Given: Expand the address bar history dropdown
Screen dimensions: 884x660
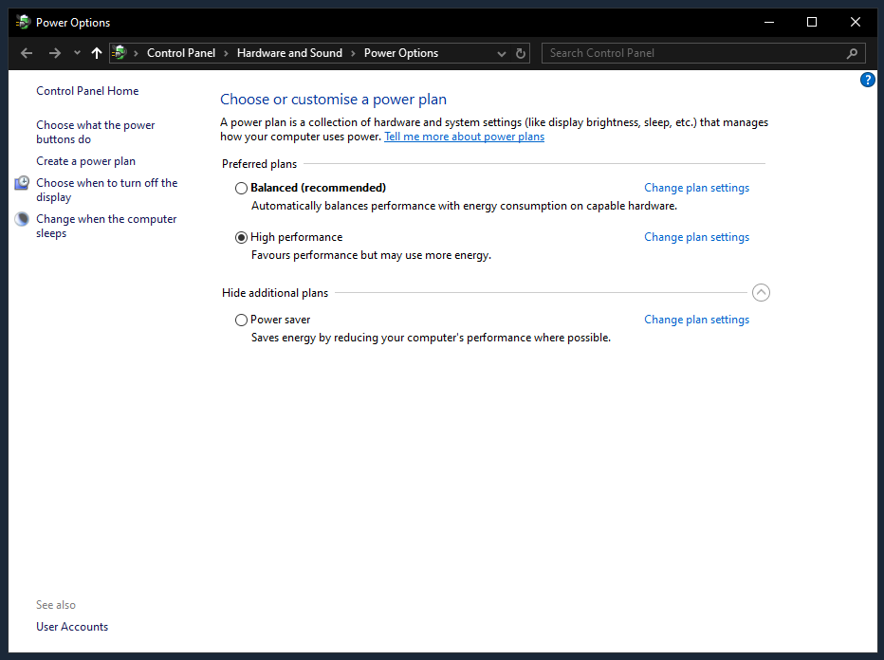Looking at the screenshot, I should pos(502,53).
